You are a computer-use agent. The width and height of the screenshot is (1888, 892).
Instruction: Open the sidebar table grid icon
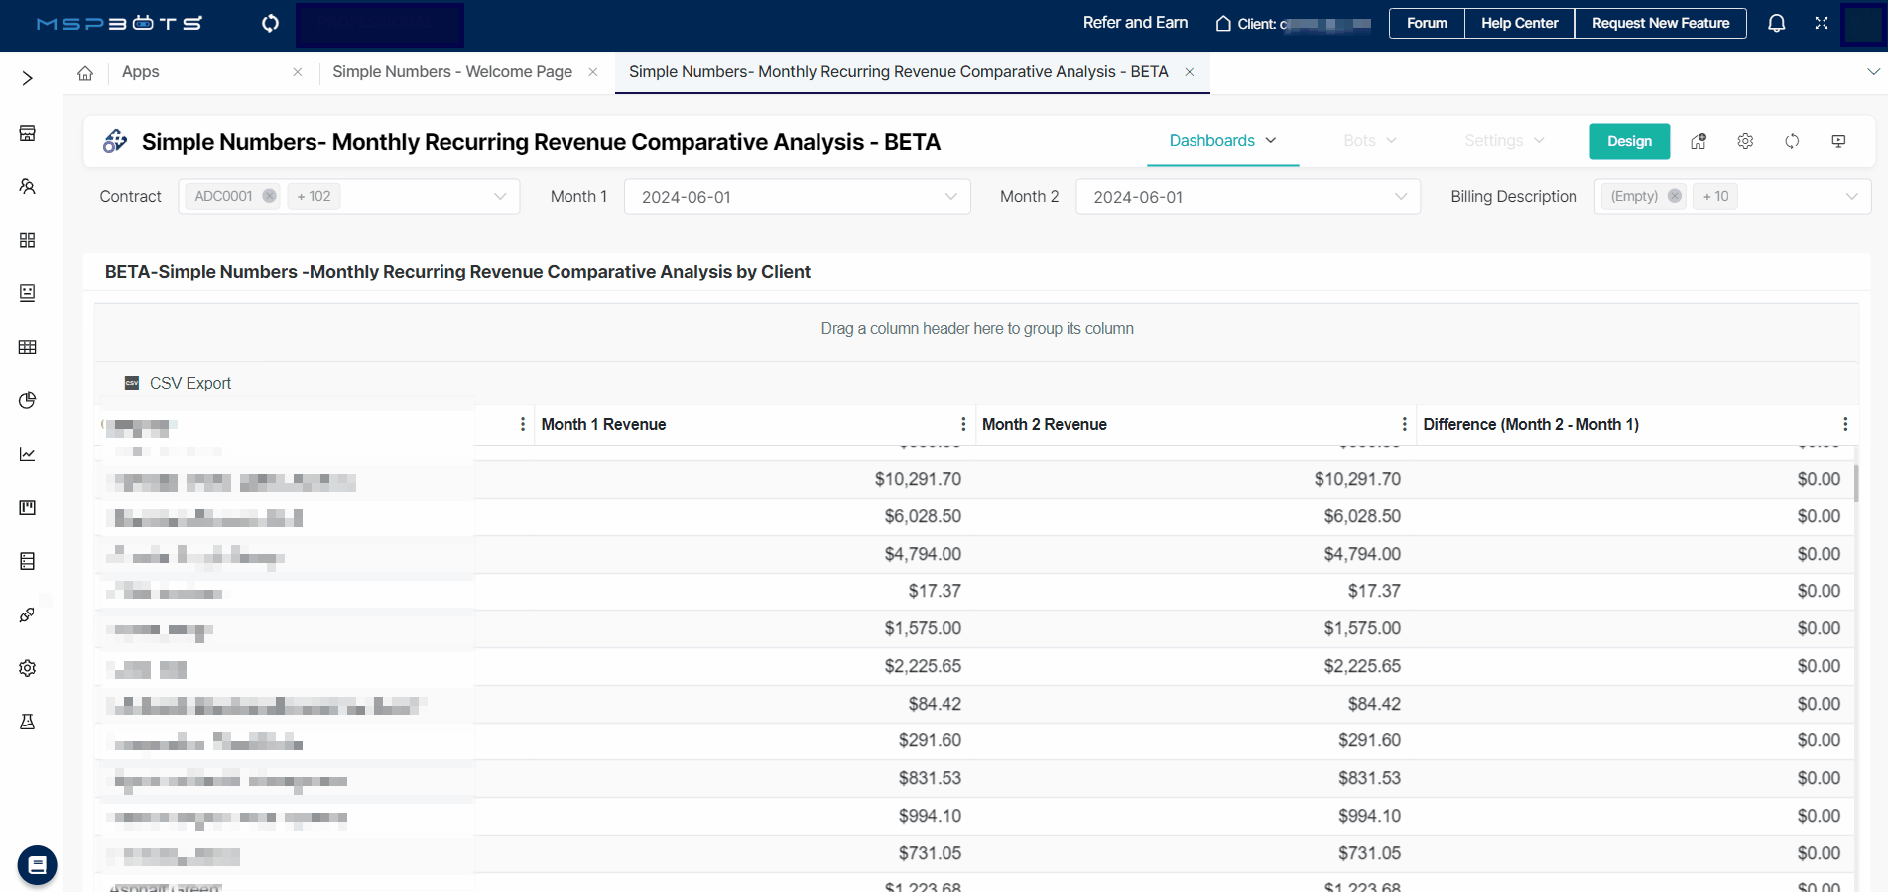click(28, 347)
